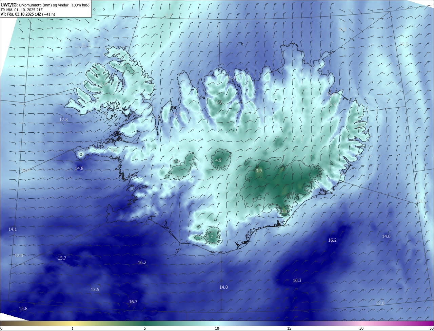Click the 30 tick label on the legend
This screenshot has height=331, width=434.
point(361,329)
